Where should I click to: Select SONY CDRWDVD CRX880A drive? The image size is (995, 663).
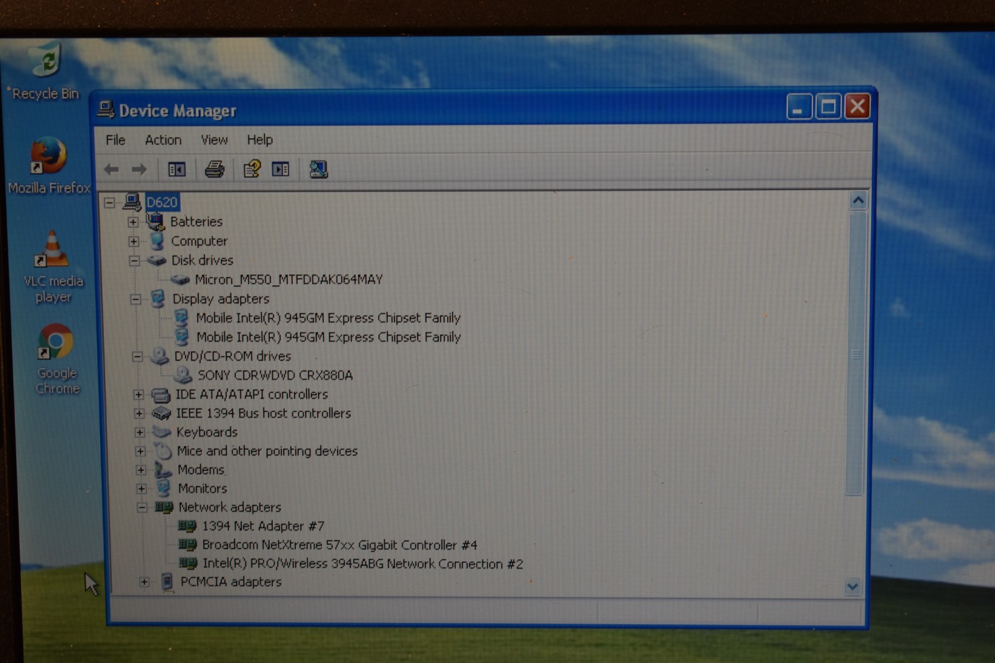point(275,375)
